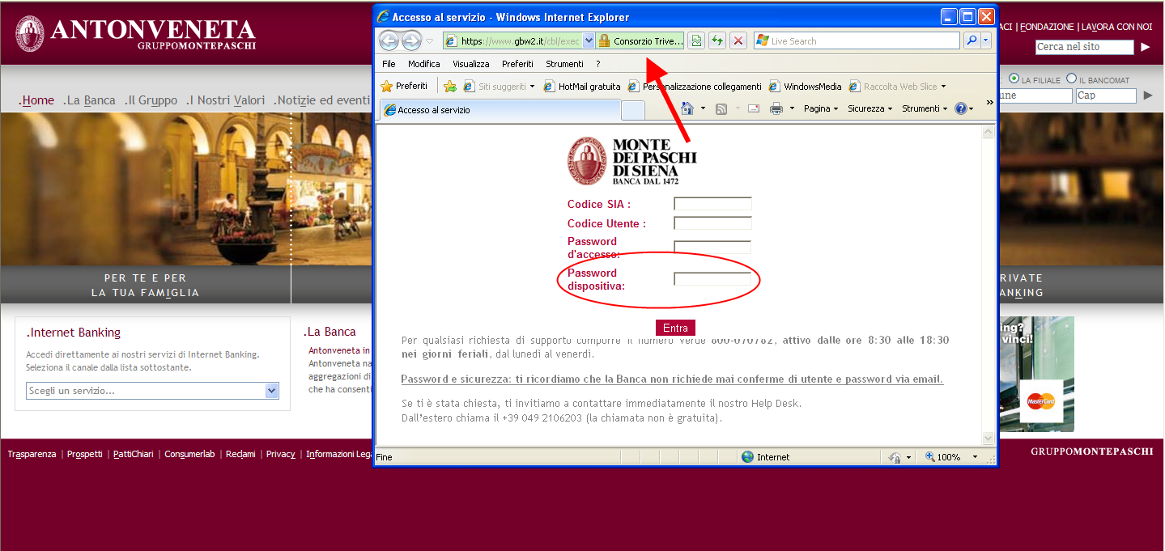Open the Siti suggeriti dropdown
This screenshot has width=1165, height=551.
[x=499, y=87]
